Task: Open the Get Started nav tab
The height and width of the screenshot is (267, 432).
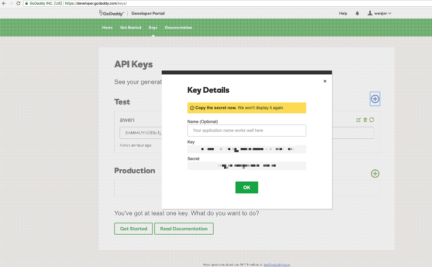Action: coord(131,28)
